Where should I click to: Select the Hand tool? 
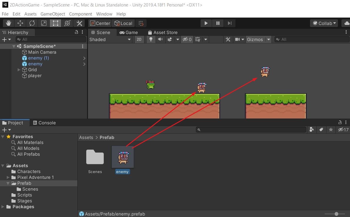pyautogui.click(x=9, y=23)
